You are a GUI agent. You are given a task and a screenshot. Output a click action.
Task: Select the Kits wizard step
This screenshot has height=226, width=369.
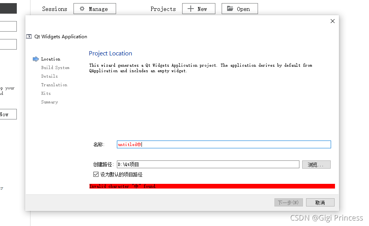click(x=46, y=94)
